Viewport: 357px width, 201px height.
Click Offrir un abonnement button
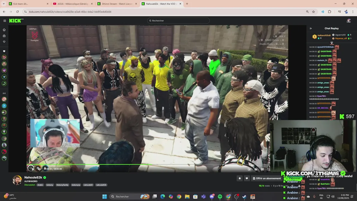pos(267,178)
